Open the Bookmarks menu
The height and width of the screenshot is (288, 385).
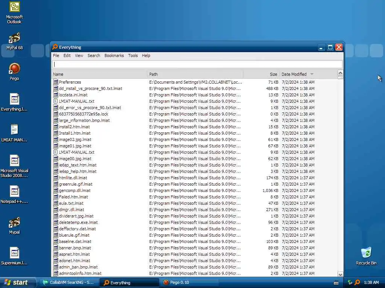pyautogui.click(x=114, y=55)
